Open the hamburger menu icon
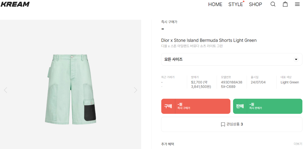This screenshot has width=306, height=149. click(297, 4)
